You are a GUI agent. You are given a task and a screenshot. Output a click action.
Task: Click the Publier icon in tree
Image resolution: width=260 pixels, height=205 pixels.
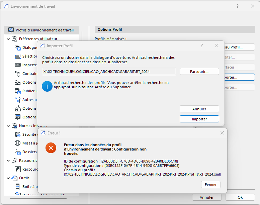click(18, 91)
